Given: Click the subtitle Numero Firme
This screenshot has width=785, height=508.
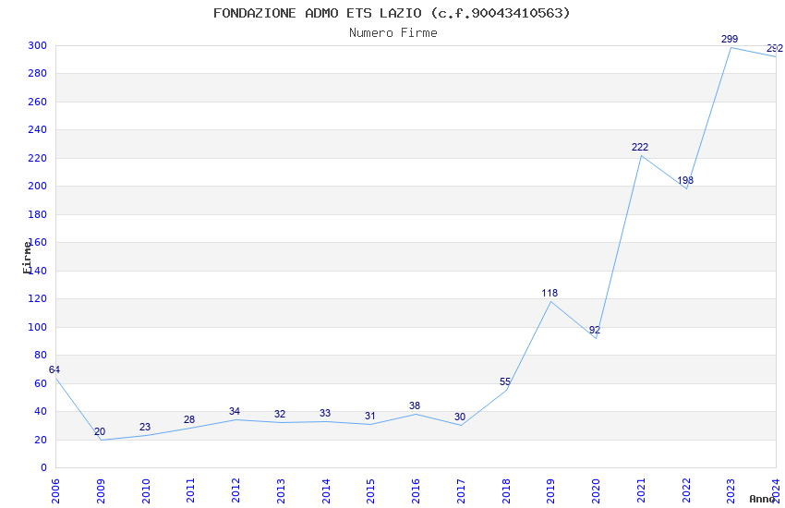Looking at the screenshot, I should [x=393, y=33].
